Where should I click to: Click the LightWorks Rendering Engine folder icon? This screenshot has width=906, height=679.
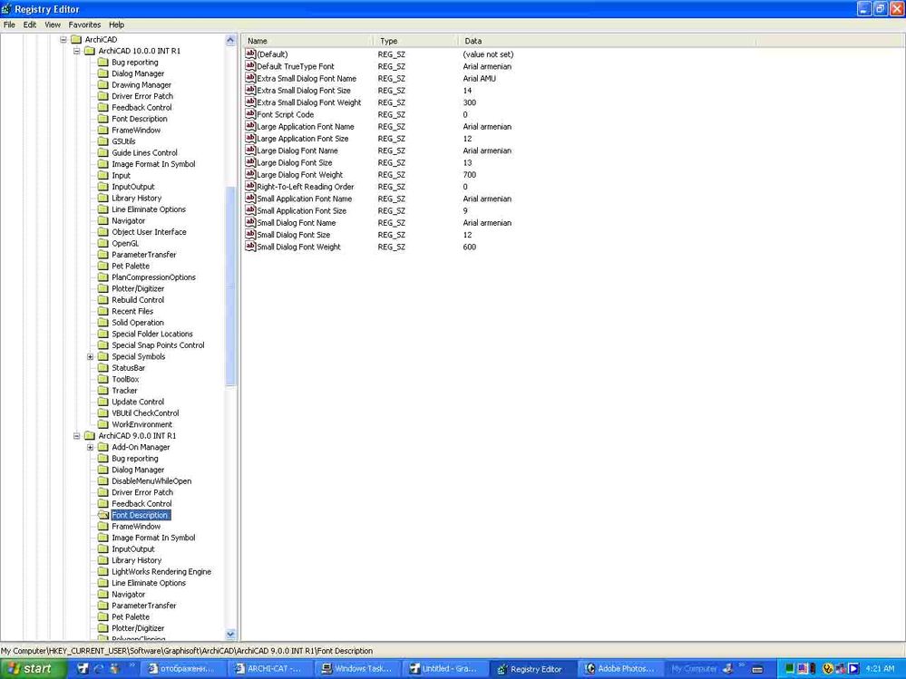click(102, 571)
